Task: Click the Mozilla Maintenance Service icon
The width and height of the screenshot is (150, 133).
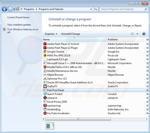Action: coord(45,71)
